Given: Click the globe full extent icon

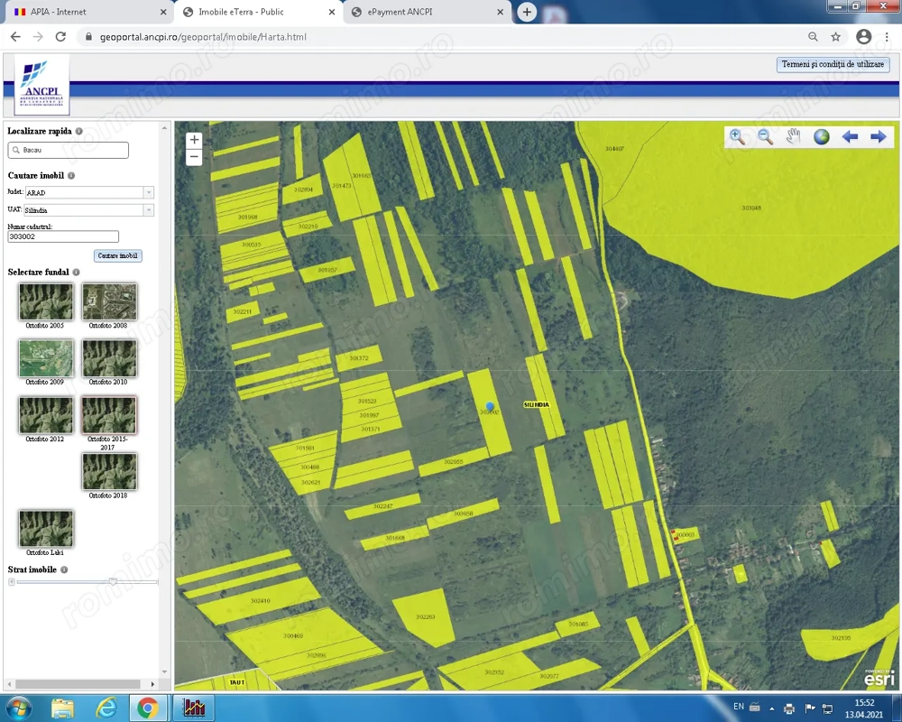Looking at the screenshot, I should (821, 136).
